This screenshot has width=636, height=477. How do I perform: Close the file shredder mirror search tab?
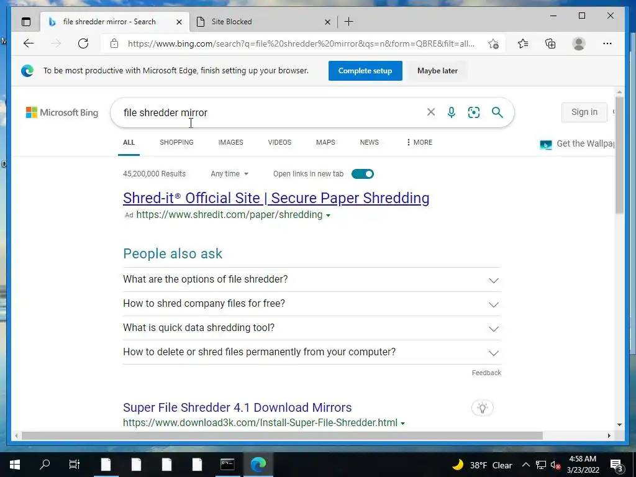pyautogui.click(x=179, y=22)
